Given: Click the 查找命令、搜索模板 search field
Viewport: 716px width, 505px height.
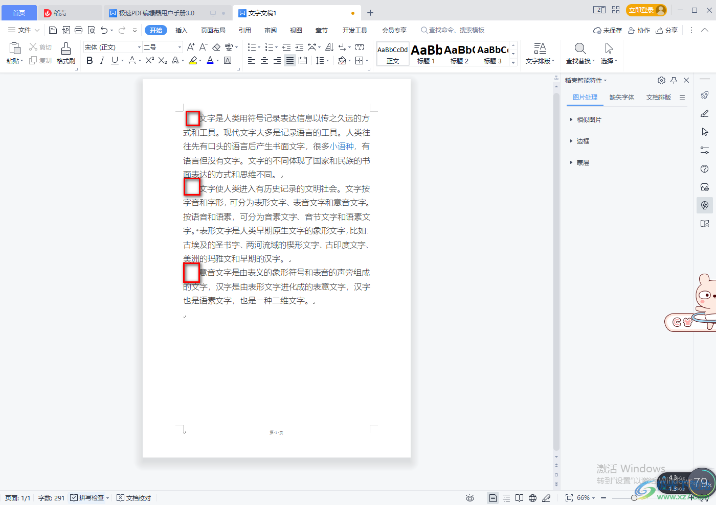Looking at the screenshot, I should coord(453,30).
